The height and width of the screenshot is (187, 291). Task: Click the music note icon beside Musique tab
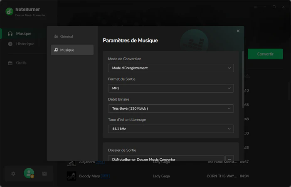pyautogui.click(x=56, y=50)
